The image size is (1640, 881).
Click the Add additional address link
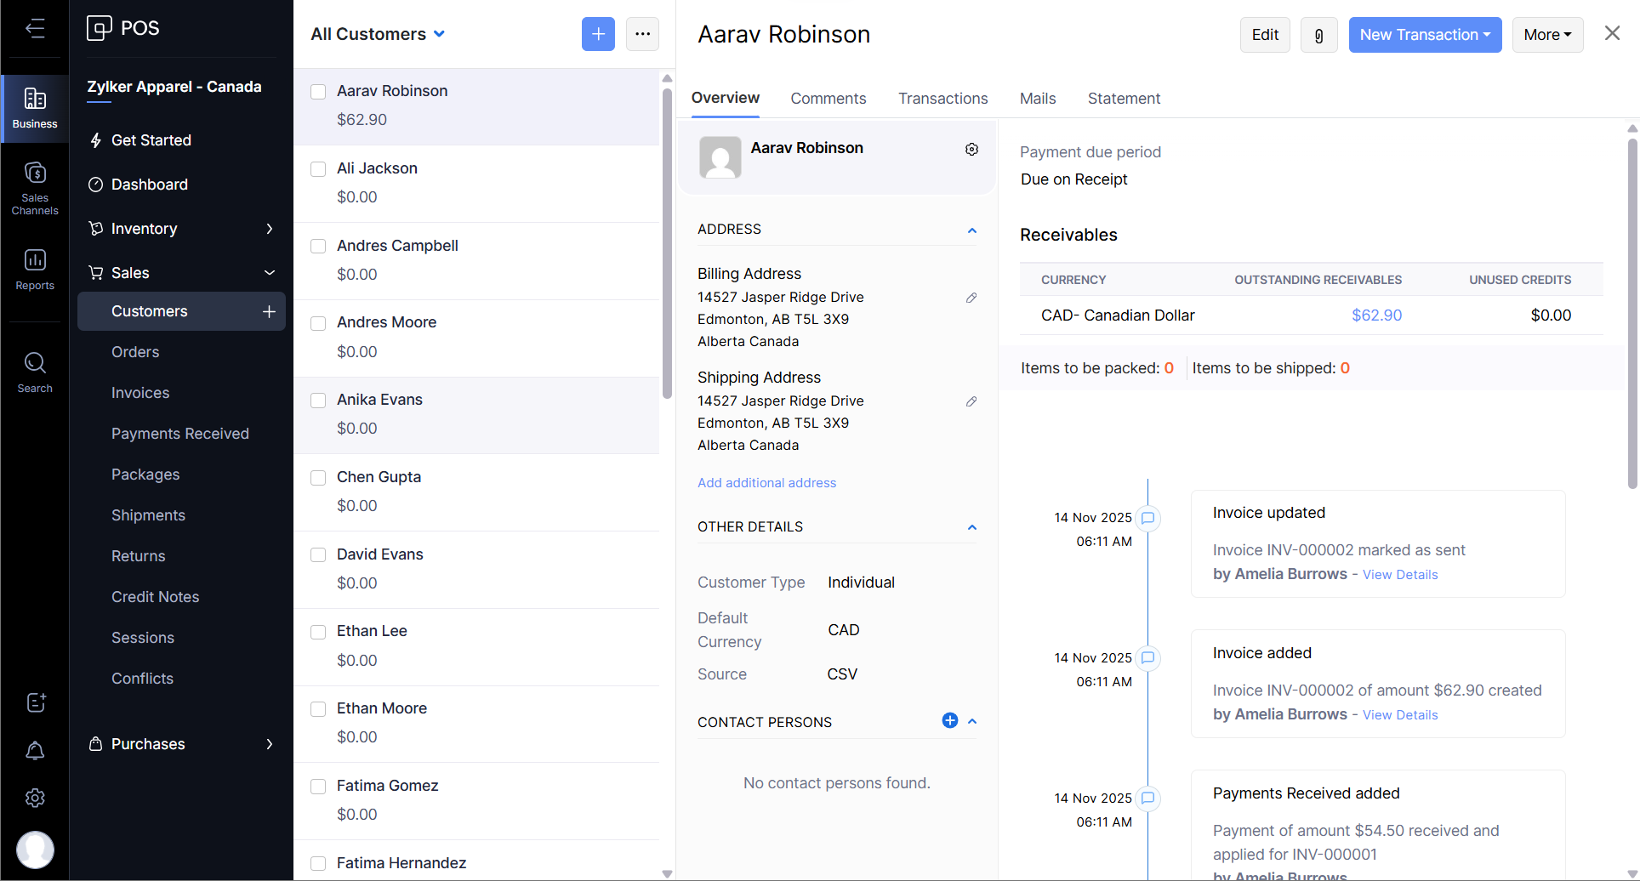click(x=766, y=483)
